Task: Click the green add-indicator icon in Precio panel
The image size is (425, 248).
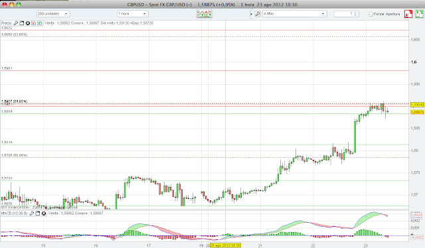Action: click(x=40, y=23)
